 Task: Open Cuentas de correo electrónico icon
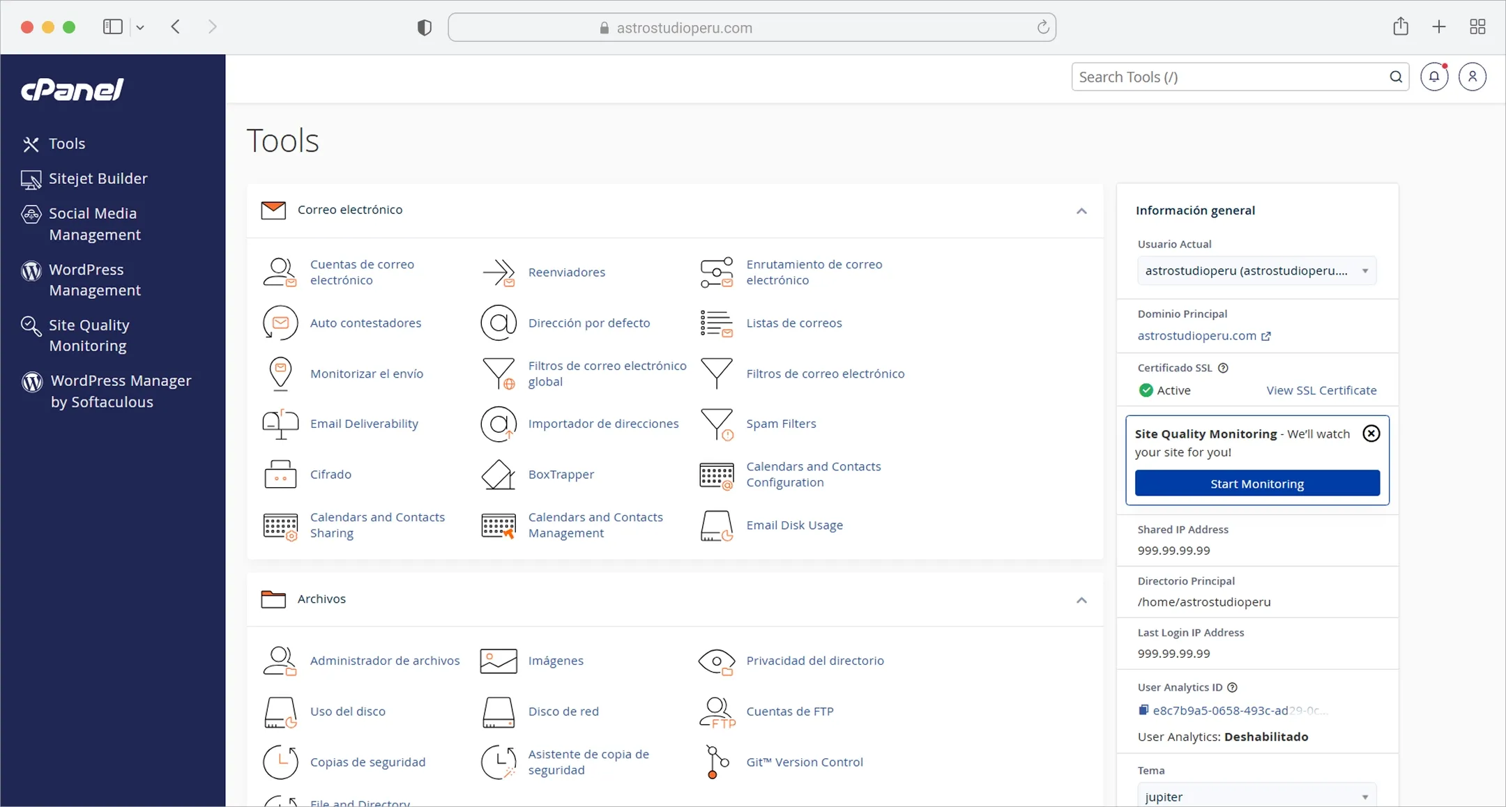coord(280,272)
